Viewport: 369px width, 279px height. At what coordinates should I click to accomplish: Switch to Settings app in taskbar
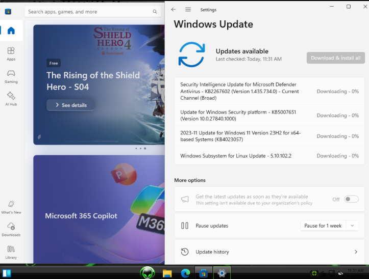click(x=222, y=273)
